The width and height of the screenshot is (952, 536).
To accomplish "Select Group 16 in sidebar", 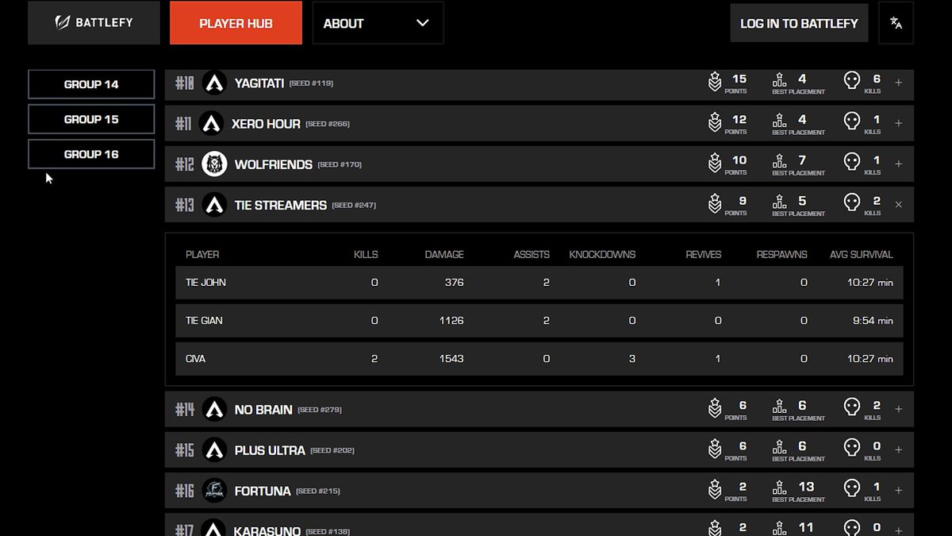I will [91, 154].
